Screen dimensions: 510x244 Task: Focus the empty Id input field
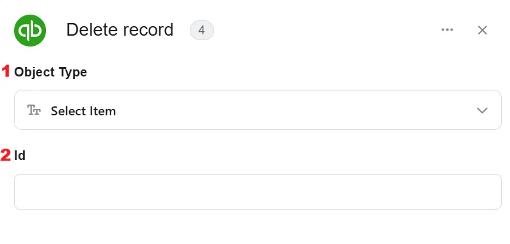tap(258, 192)
